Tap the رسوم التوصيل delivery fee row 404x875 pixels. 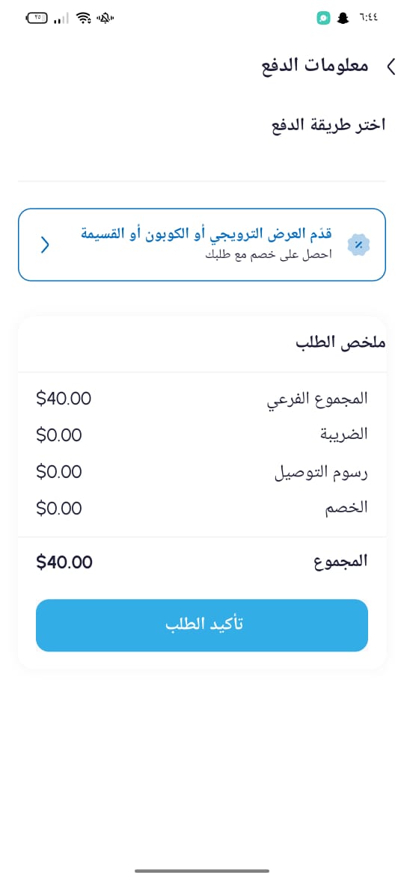pyautogui.click(x=202, y=472)
